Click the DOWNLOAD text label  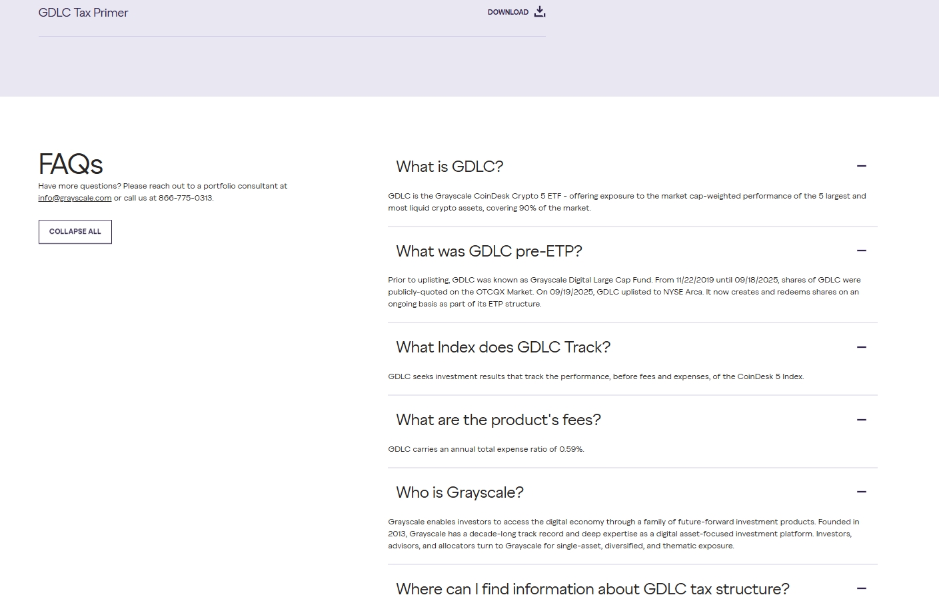(508, 12)
